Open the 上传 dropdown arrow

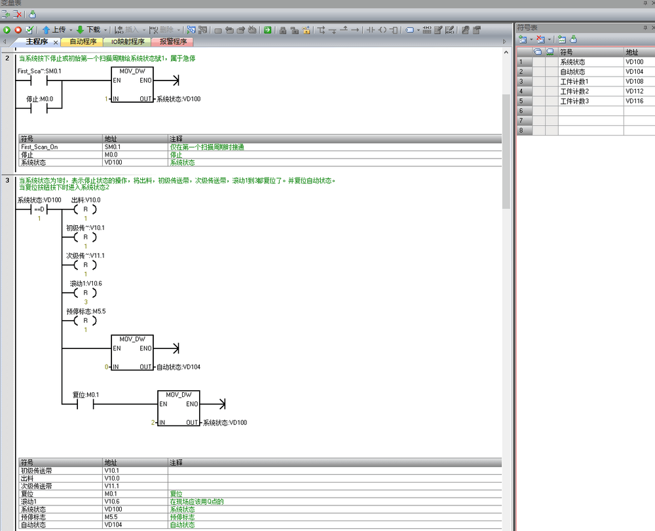tap(69, 30)
